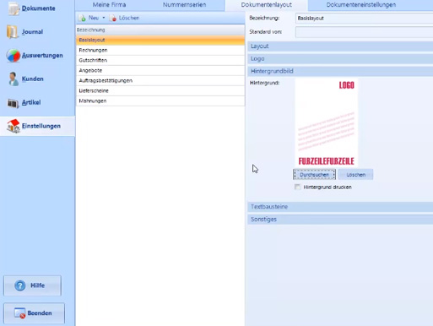Expand the Textbausteine section
Image resolution: width=433 pixels, height=326 pixels.
point(340,207)
